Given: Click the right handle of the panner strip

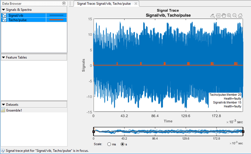Looking at the screenshot, I should pos(243,132).
